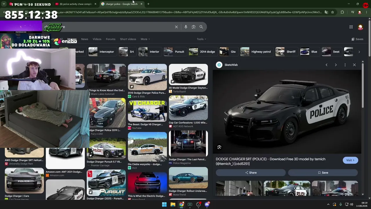Click the Sketchfab source logo icon

(x=219, y=65)
